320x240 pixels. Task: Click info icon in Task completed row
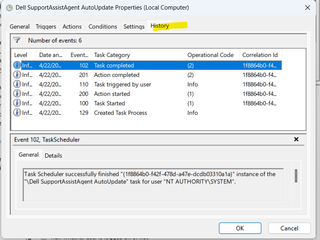(17, 65)
